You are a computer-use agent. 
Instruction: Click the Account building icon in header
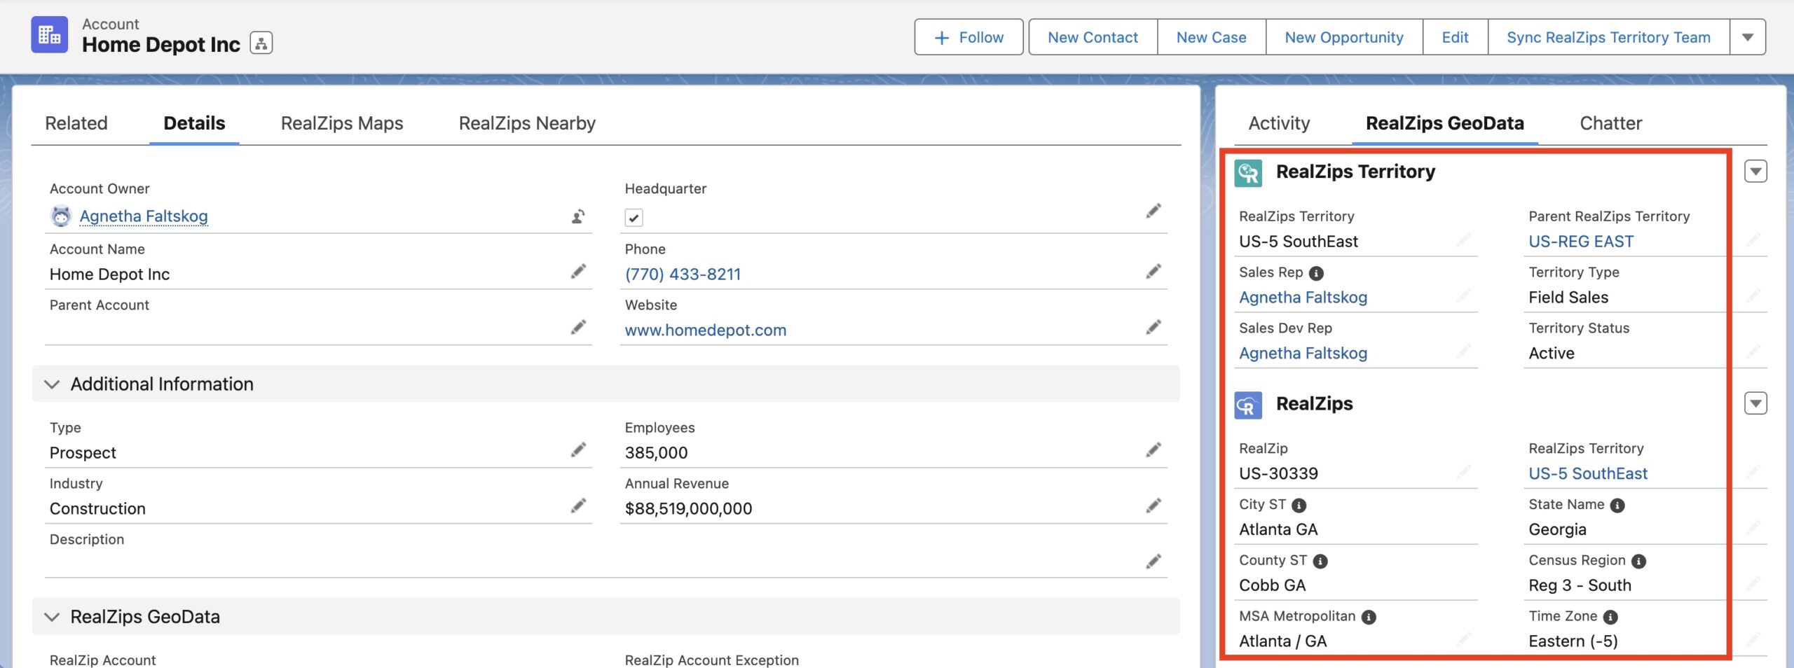[49, 34]
